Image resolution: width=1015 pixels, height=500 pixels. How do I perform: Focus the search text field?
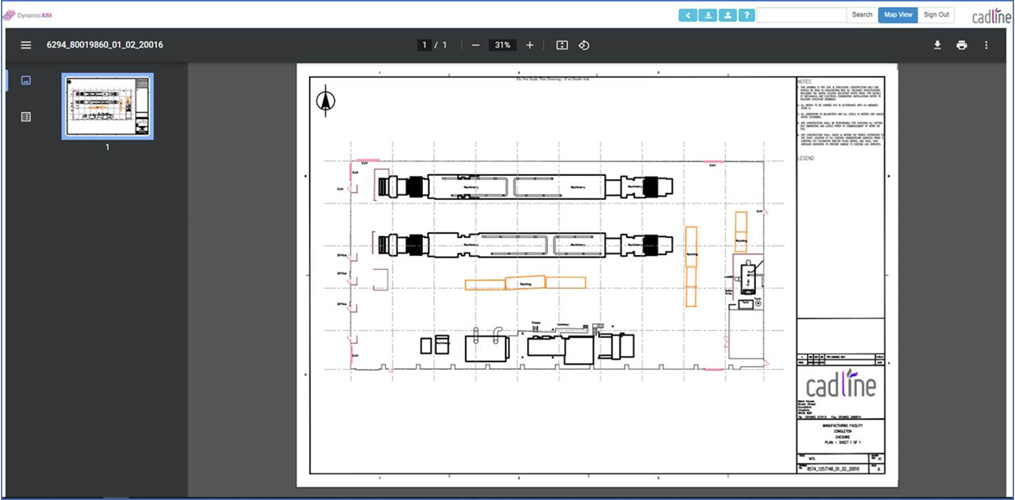click(801, 15)
